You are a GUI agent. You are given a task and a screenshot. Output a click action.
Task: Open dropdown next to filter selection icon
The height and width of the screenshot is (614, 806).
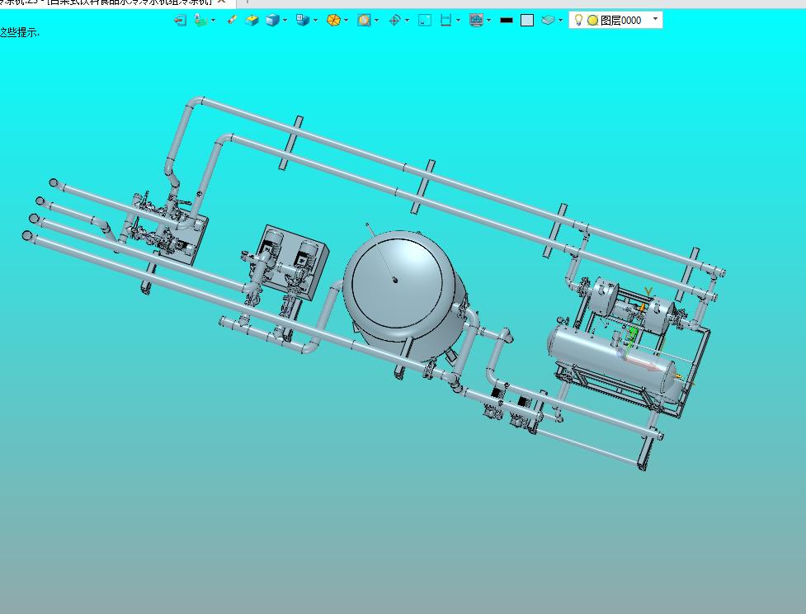[214, 20]
